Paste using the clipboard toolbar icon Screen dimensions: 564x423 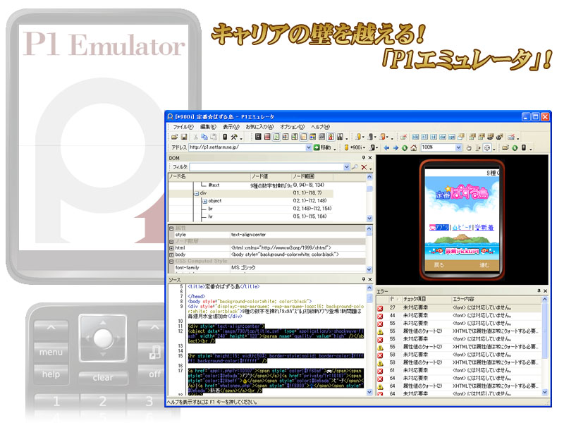(x=214, y=137)
